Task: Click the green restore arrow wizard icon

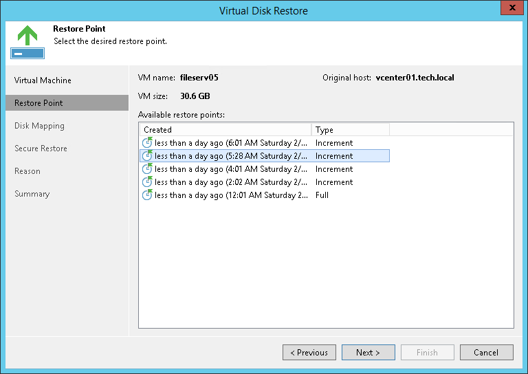Action: pyautogui.click(x=27, y=43)
